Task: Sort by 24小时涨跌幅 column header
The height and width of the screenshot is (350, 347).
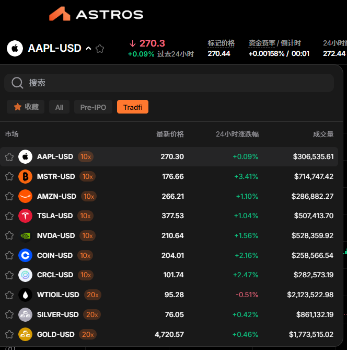Action: click(237, 134)
